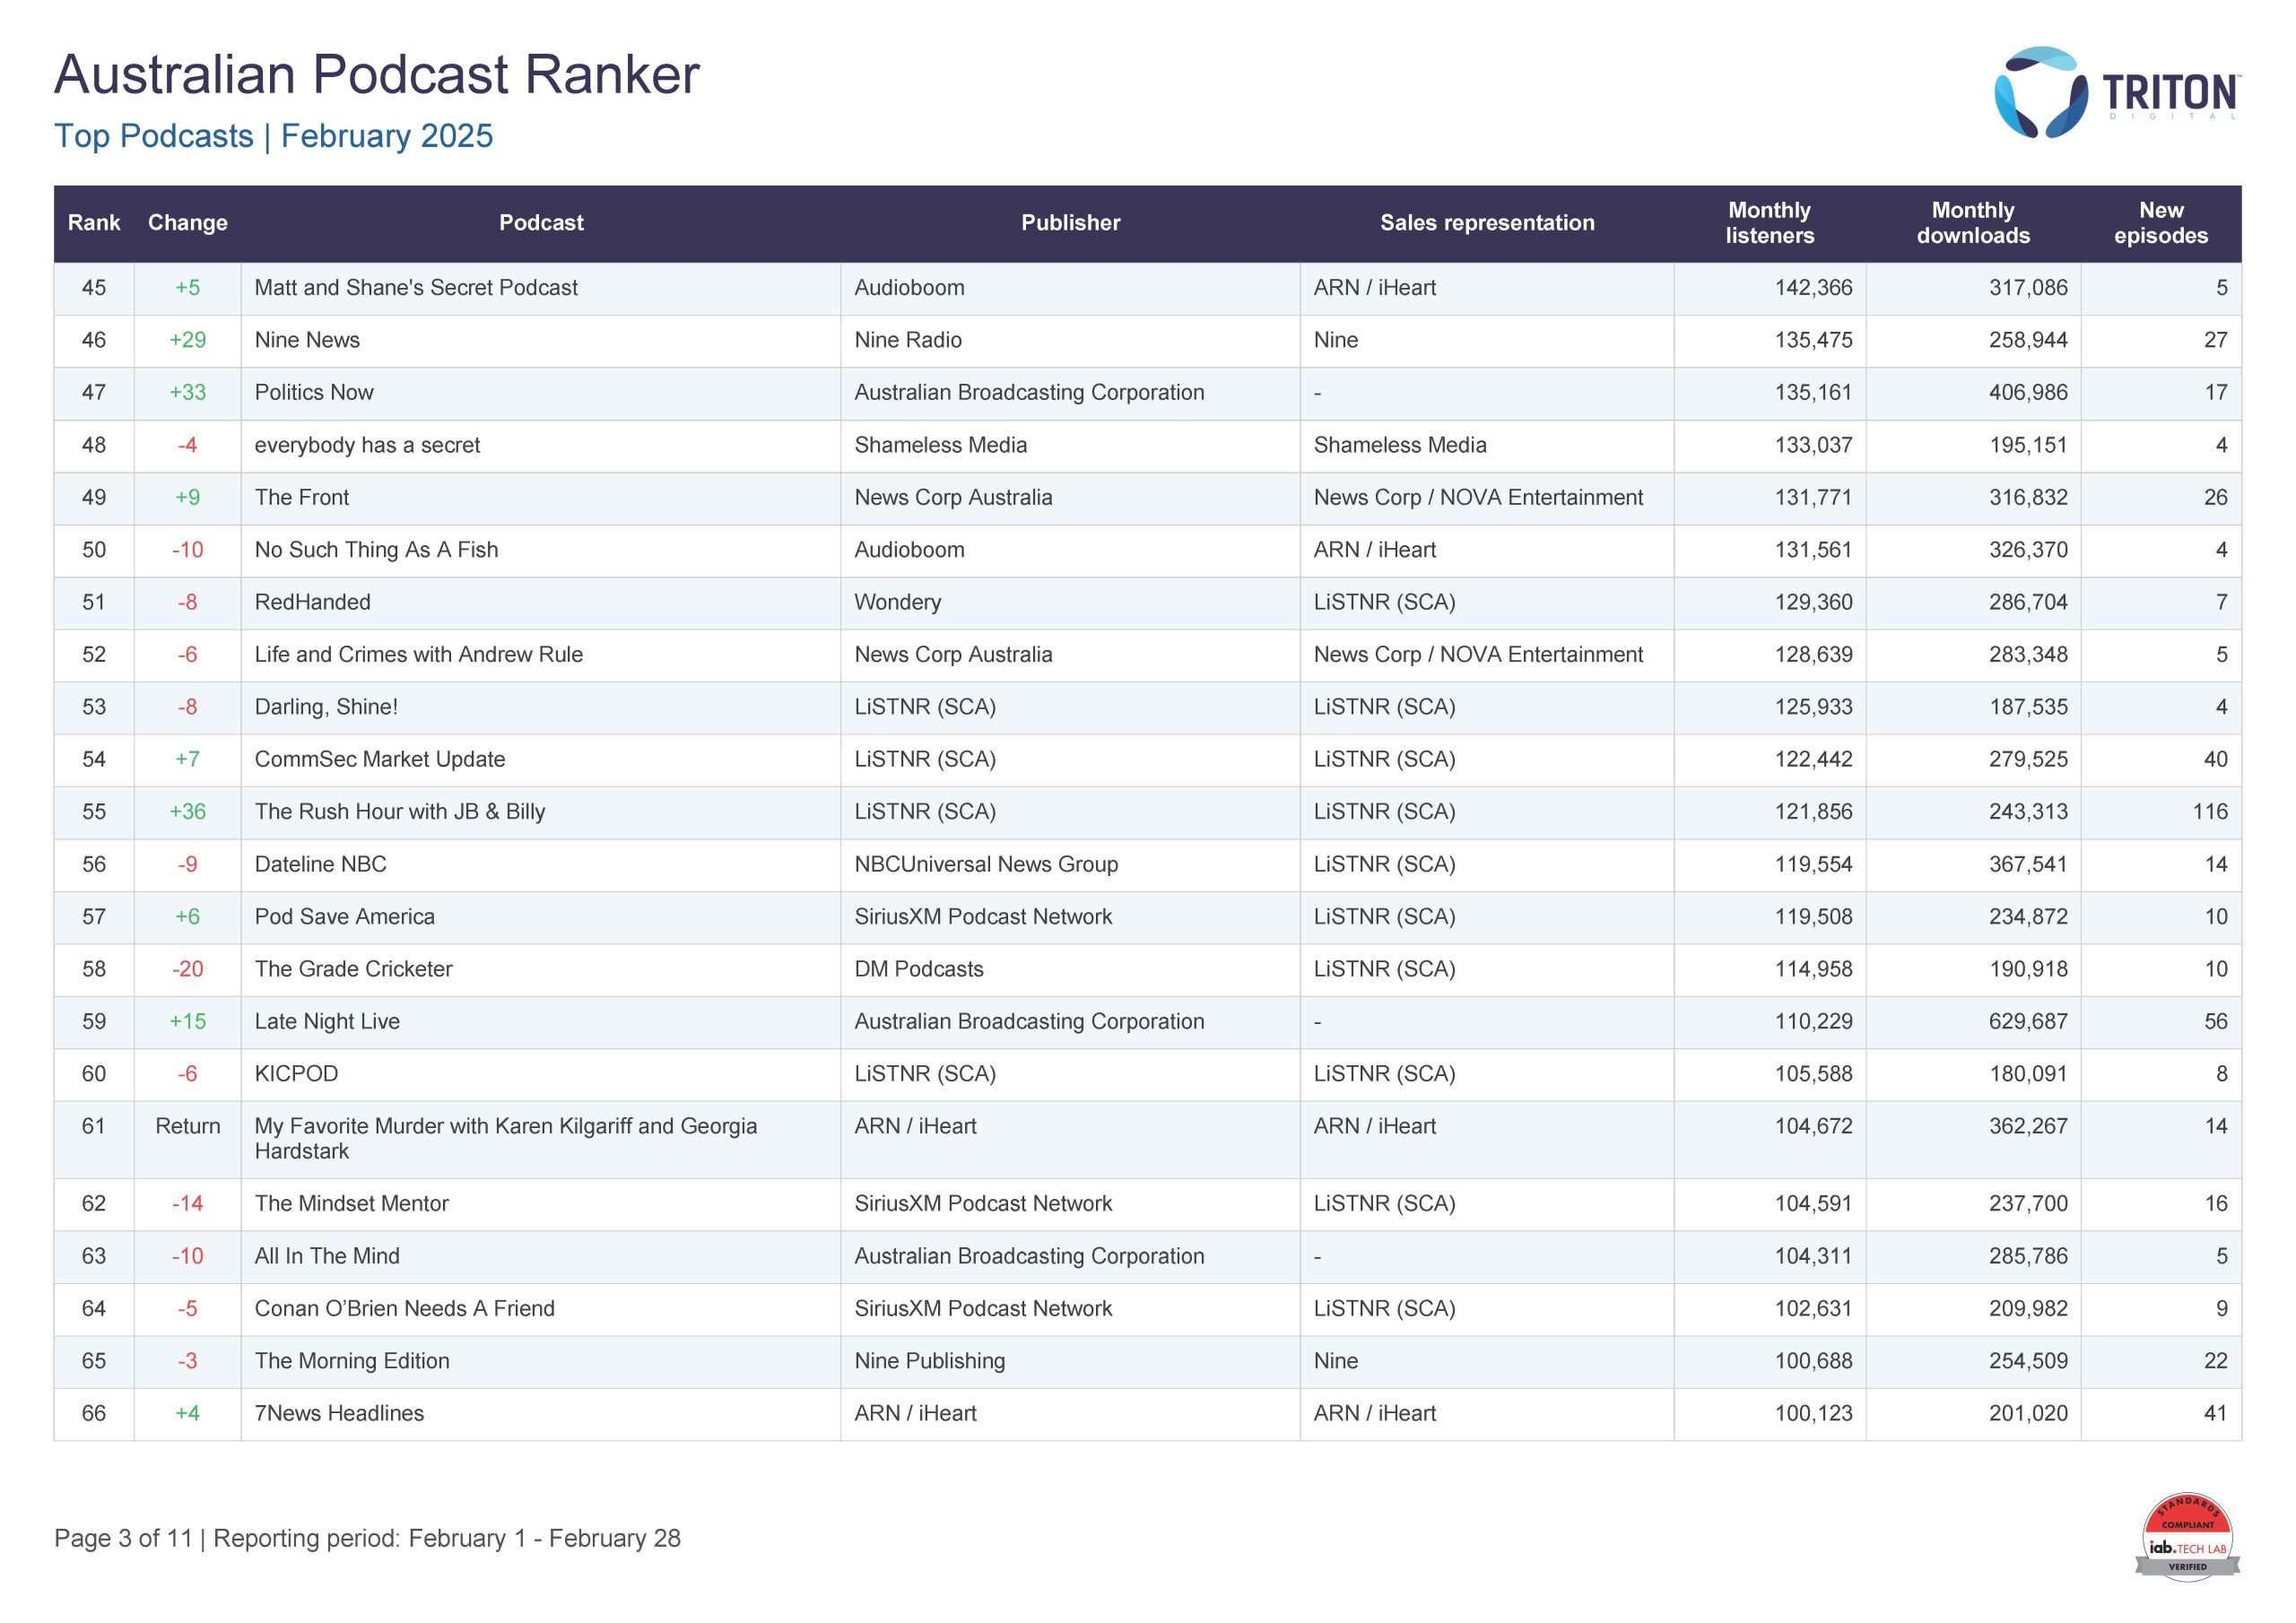Click the +33 change for Politics Now
2296x1623 pixels.
click(x=188, y=393)
